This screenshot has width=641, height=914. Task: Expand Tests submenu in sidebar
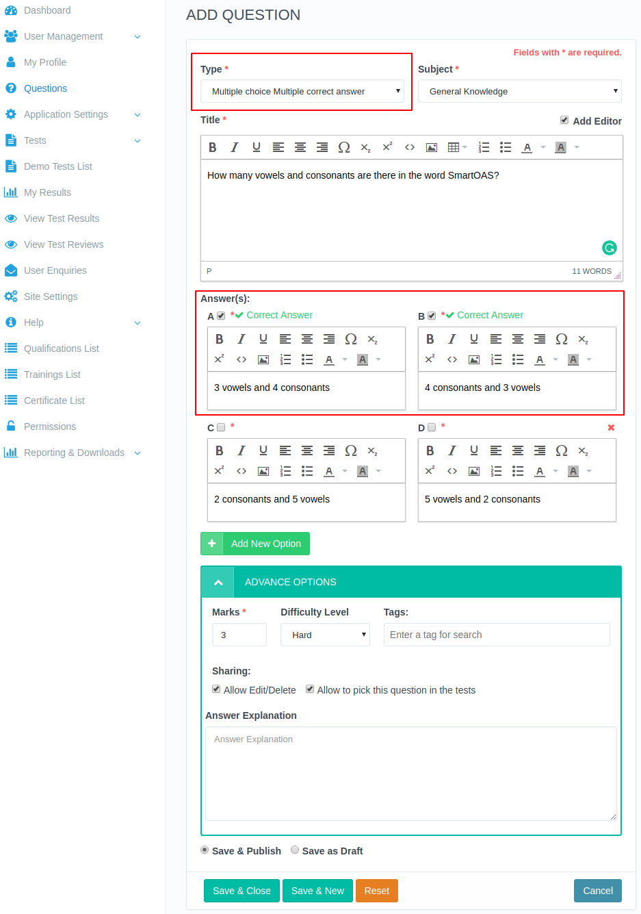pyautogui.click(x=138, y=140)
